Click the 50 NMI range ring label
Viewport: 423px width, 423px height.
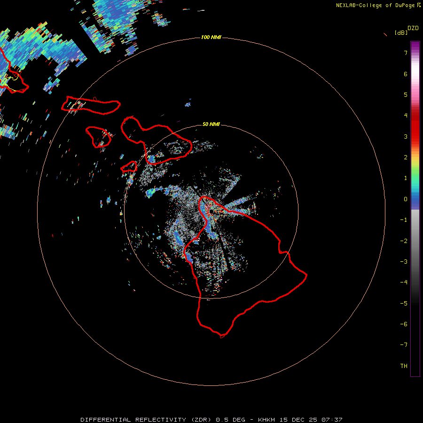tap(211, 124)
